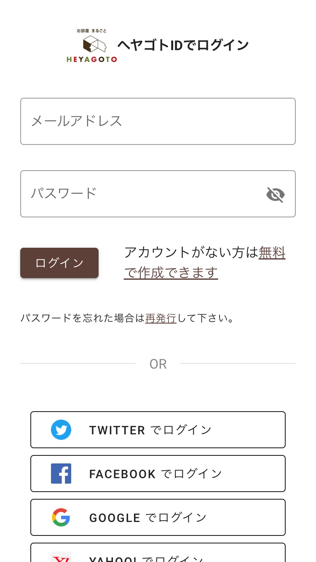Screen dimensions: 316x562
Task: Toggle password visibility eye icon
Action: (276, 194)
